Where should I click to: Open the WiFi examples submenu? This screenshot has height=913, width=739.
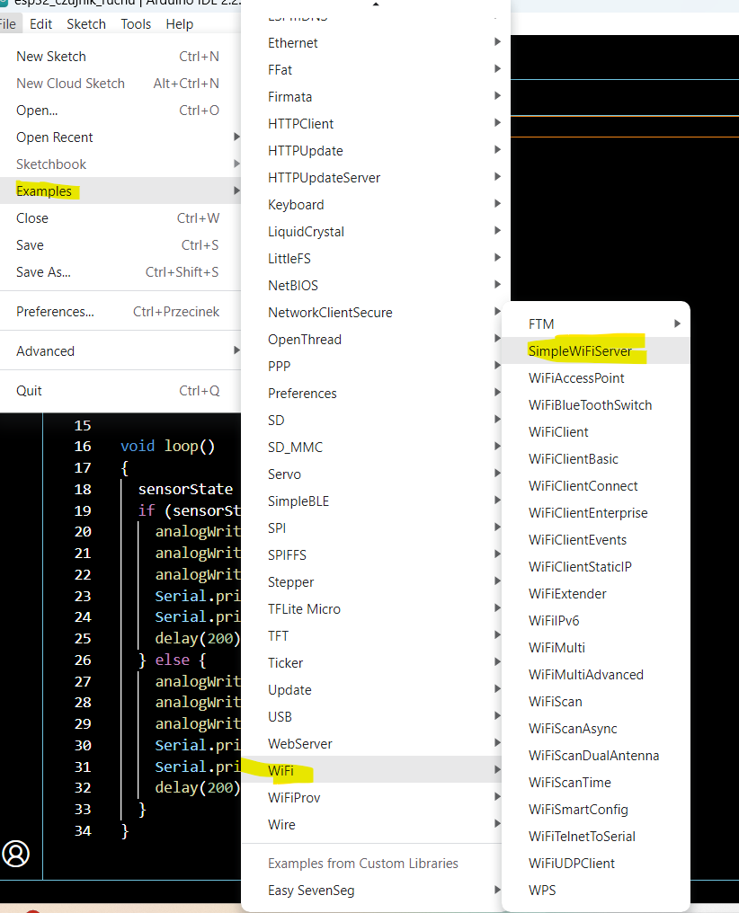[x=373, y=770]
